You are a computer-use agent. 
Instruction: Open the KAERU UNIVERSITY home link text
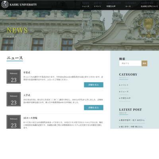[x=23, y=5]
